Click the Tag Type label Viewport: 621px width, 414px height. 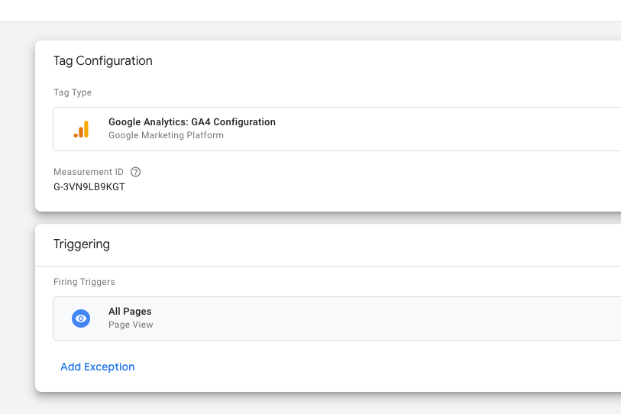coord(73,92)
